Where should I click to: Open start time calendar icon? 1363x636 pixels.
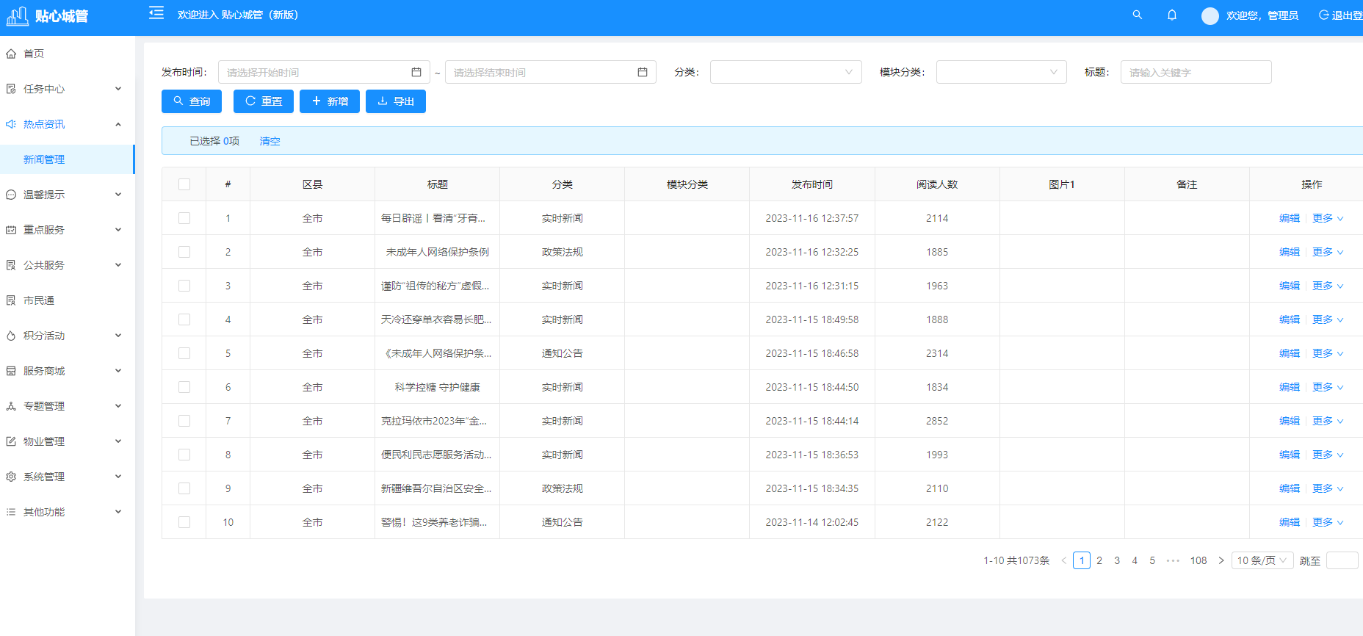[x=416, y=72]
